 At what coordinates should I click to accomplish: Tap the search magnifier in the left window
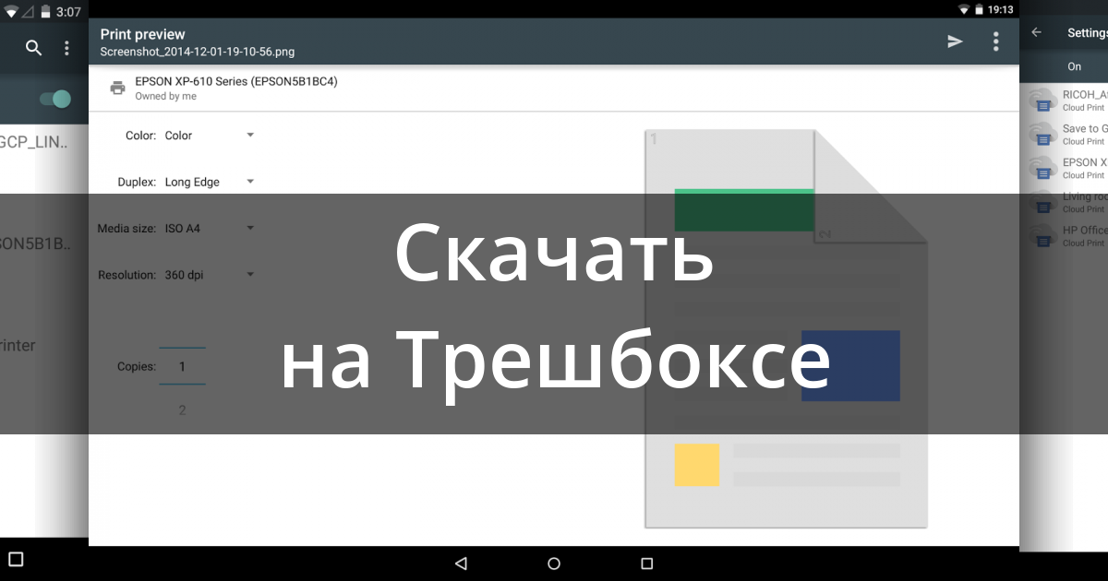[34, 48]
